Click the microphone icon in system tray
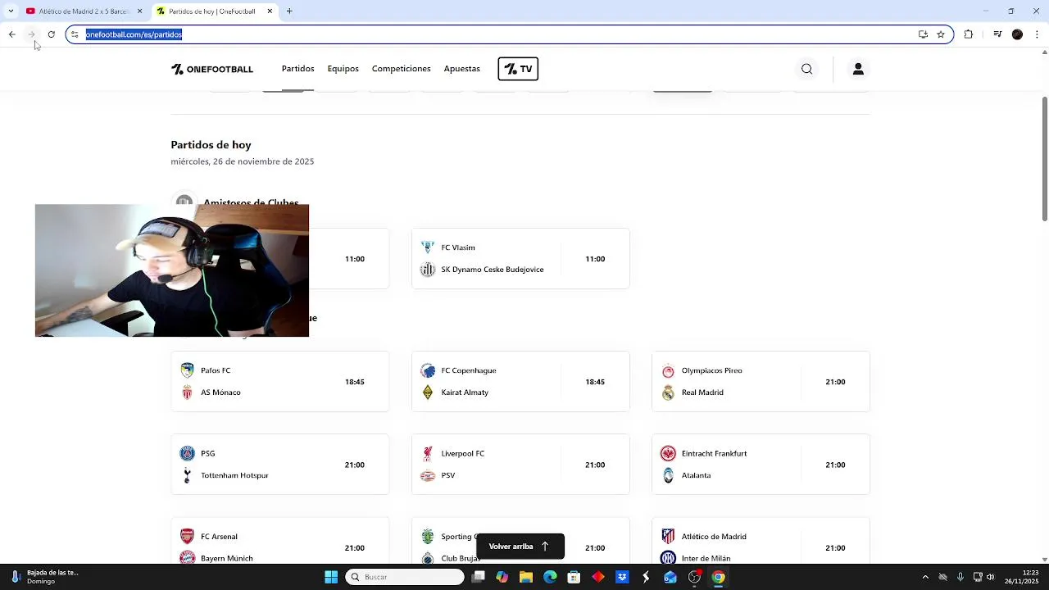This screenshot has width=1049, height=590. pos(960,577)
